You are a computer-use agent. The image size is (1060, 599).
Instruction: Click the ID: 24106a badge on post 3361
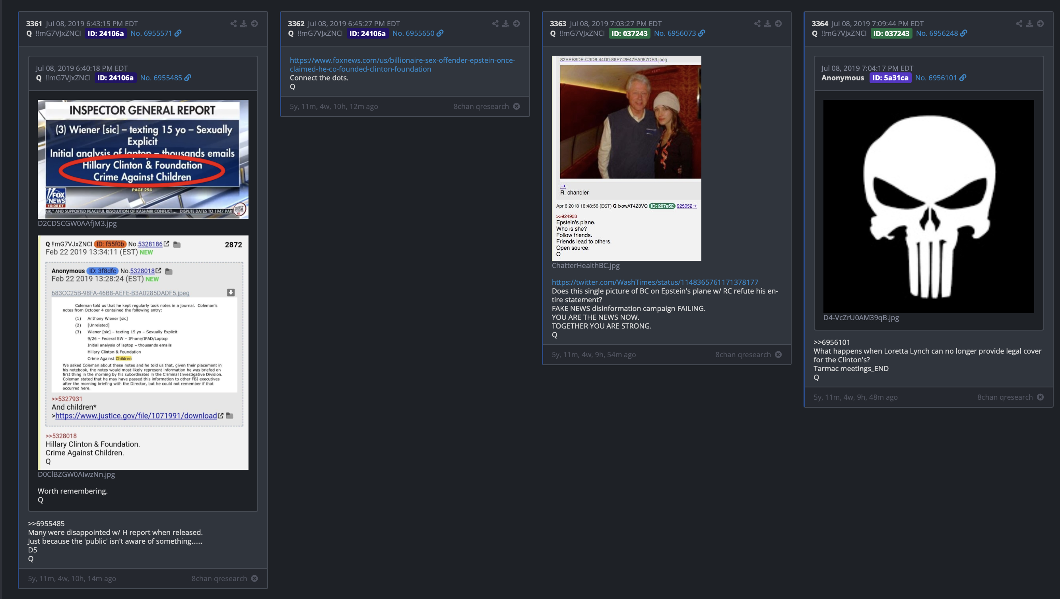point(106,33)
